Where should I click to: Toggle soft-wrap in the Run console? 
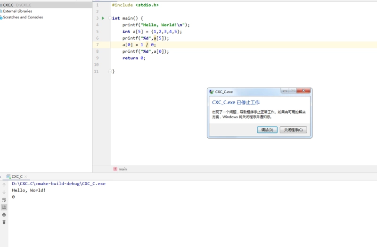(x=4, y=200)
